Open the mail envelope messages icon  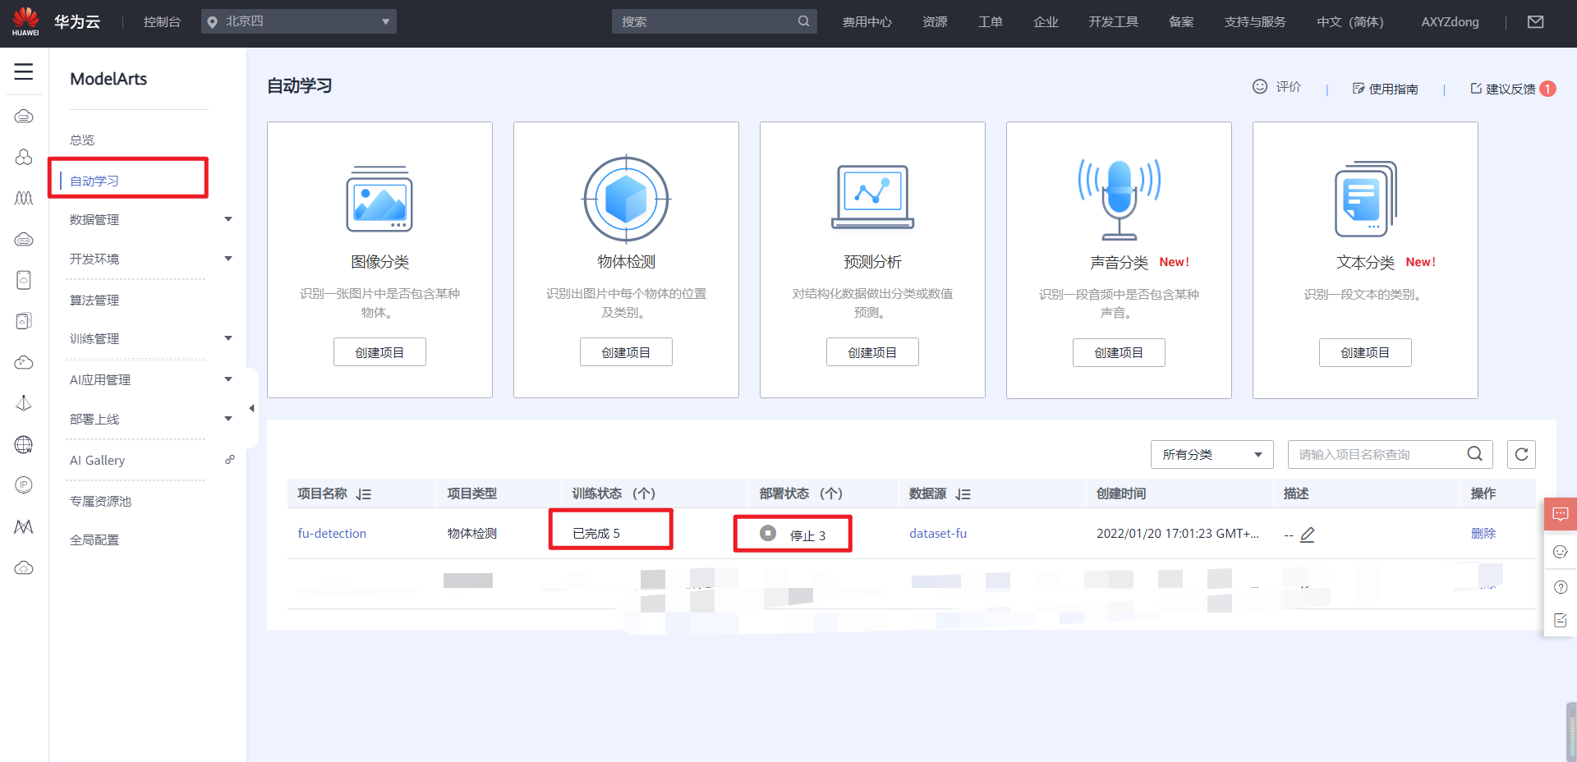1535,22
